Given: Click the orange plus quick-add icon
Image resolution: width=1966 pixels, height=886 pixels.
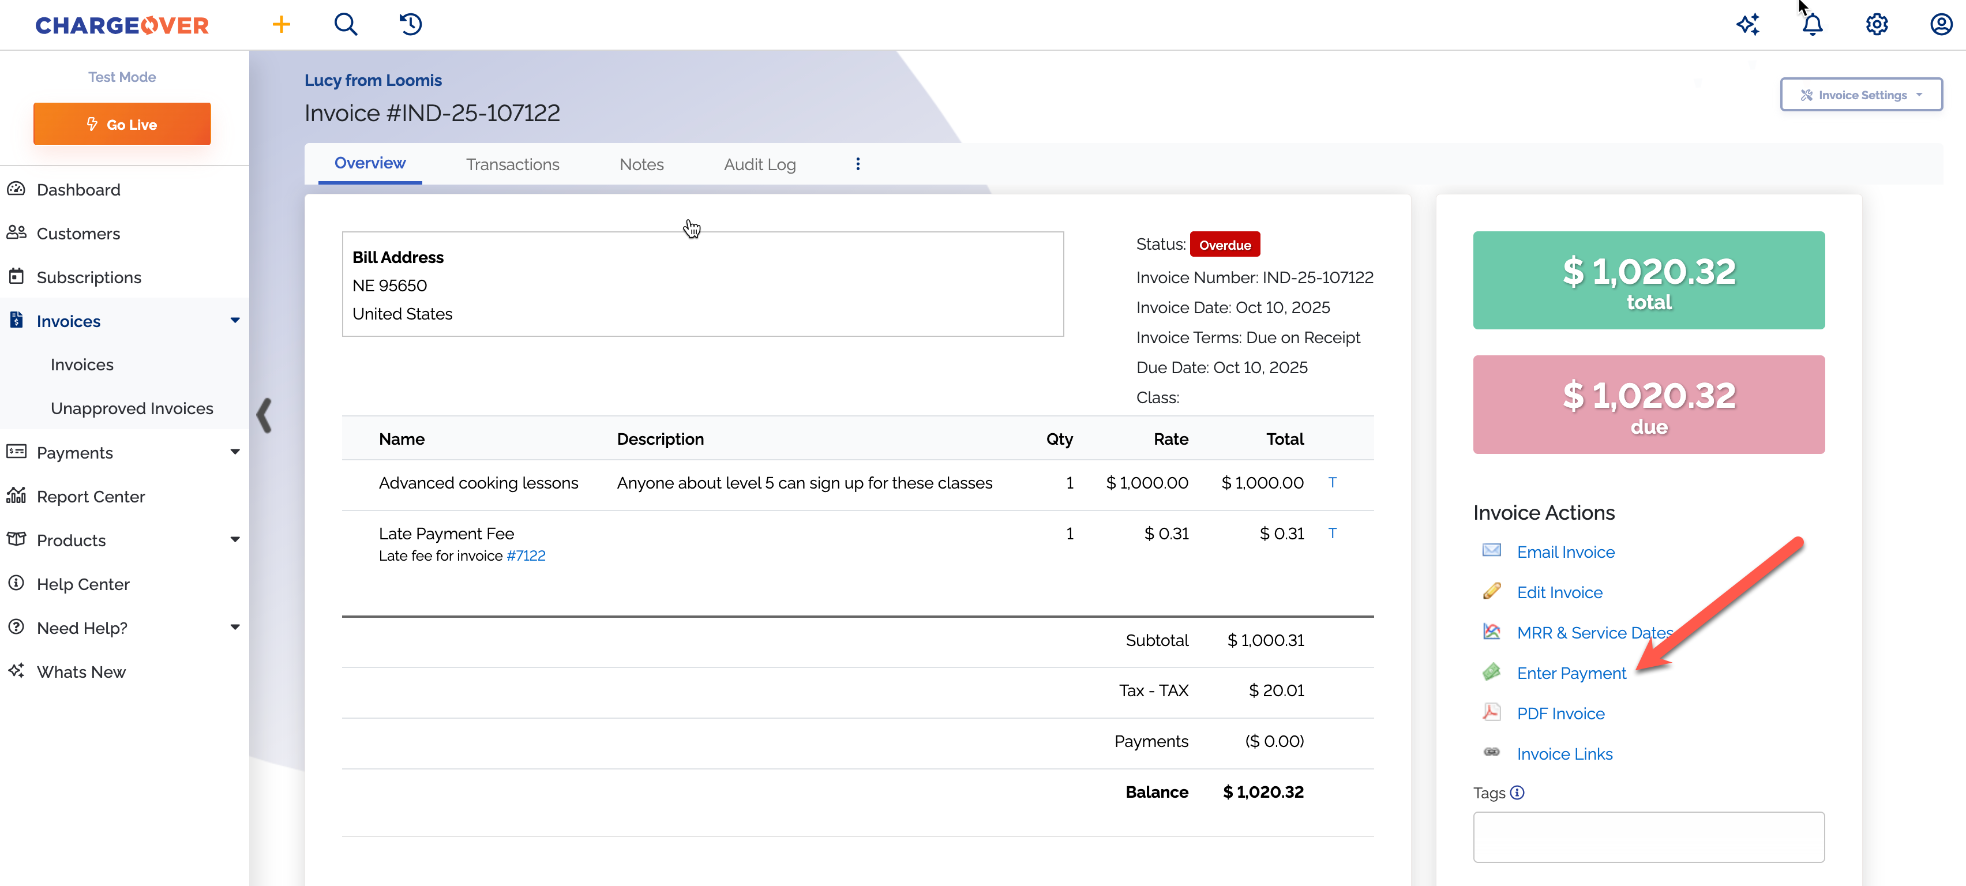Looking at the screenshot, I should pos(281,24).
